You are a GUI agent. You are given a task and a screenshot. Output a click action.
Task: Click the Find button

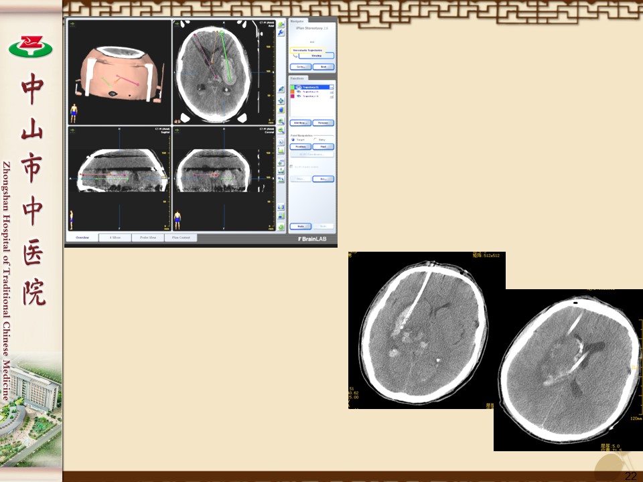[323, 147]
